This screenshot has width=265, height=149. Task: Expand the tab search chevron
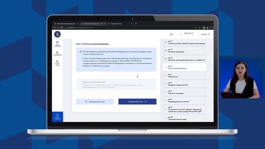(211, 24)
